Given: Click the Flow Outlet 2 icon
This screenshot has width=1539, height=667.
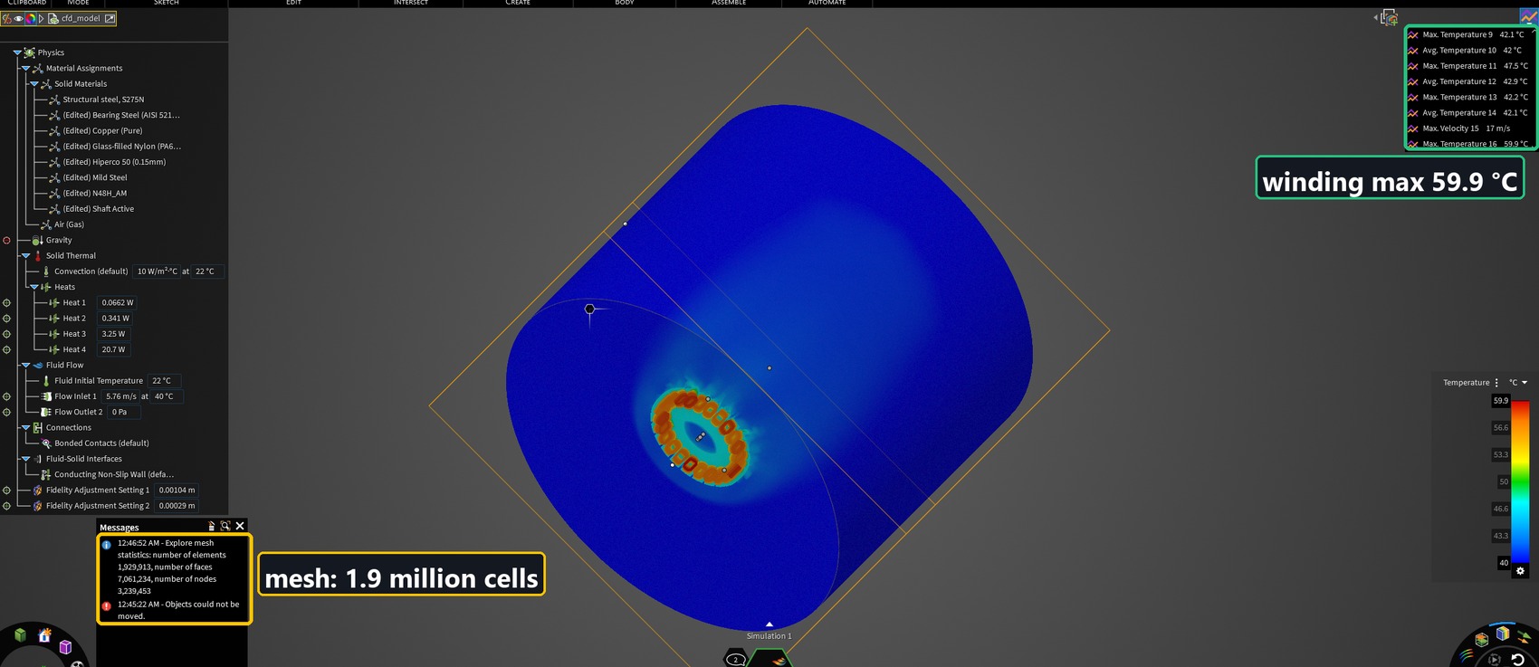Looking at the screenshot, I should (x=46, y=412).
